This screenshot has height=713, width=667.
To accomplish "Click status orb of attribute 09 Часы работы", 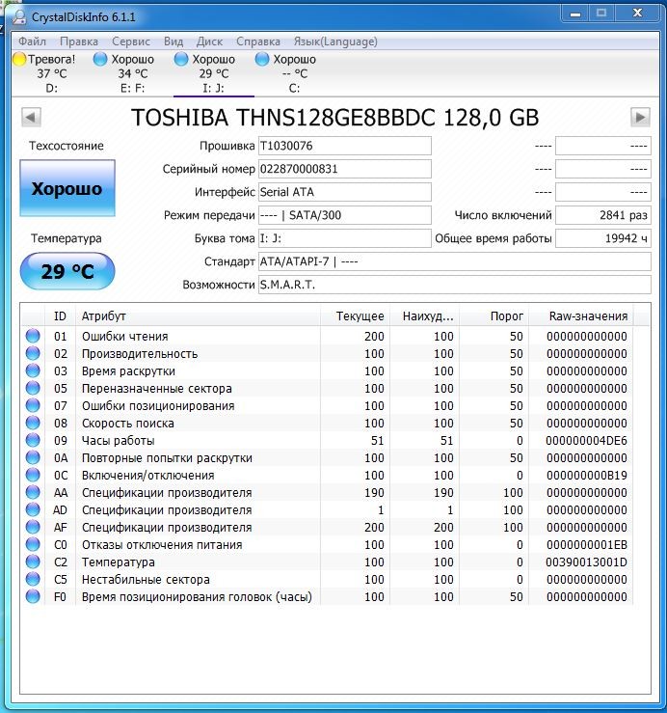I will click(33, 440).
